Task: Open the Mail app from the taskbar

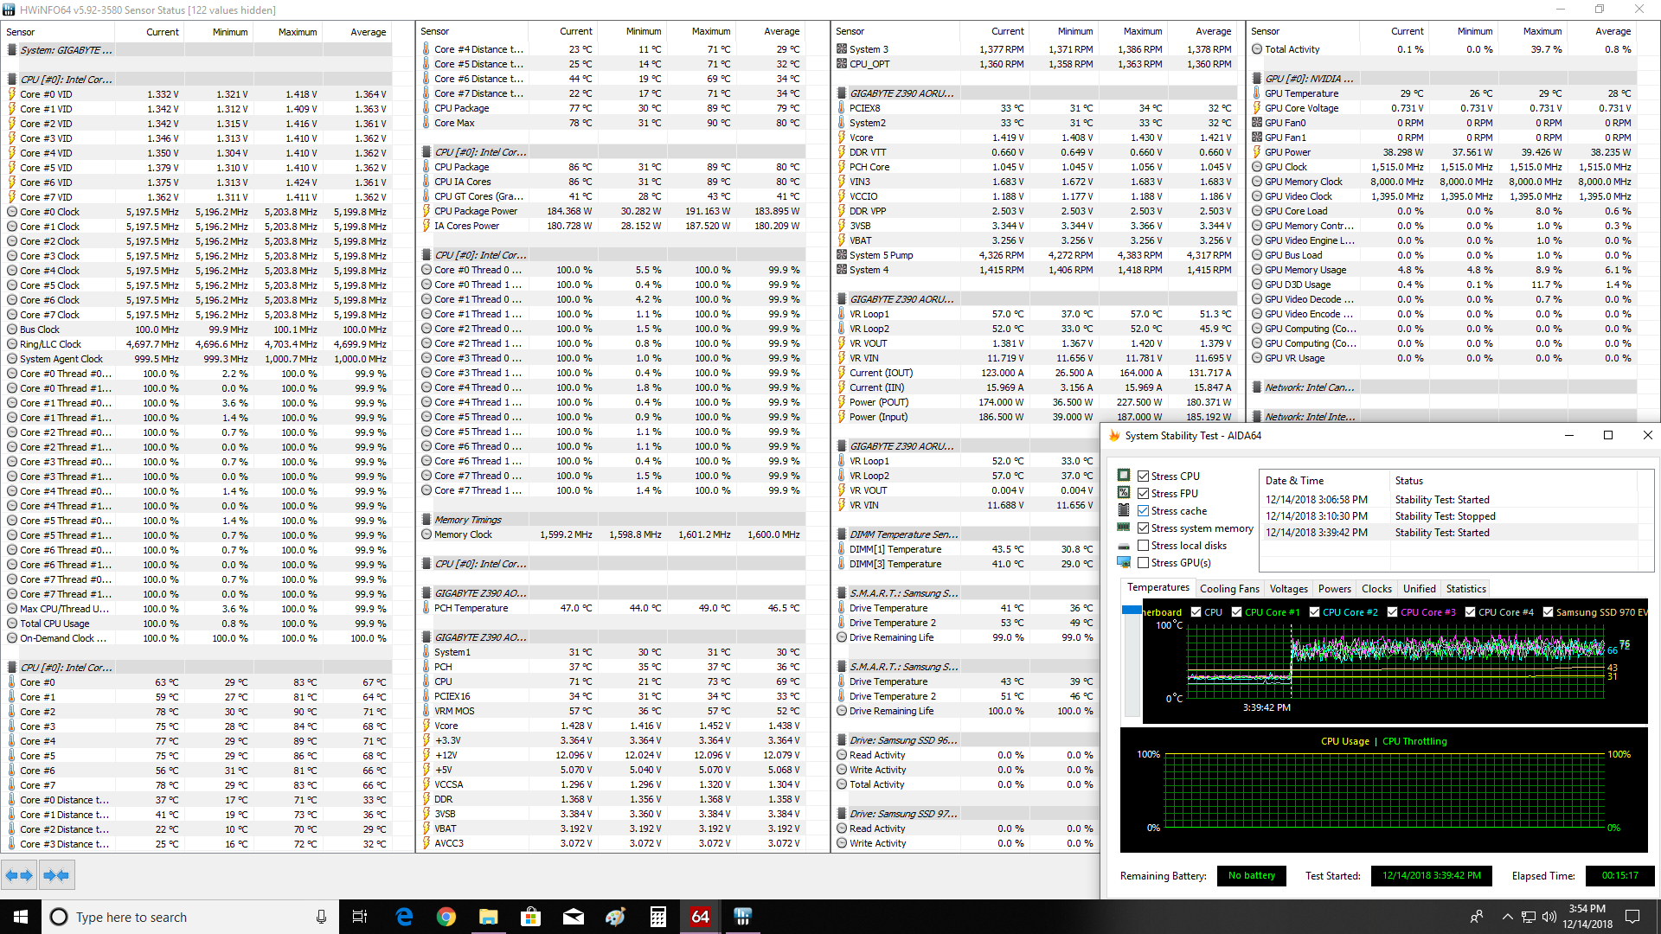Action: tap(573, 917)
